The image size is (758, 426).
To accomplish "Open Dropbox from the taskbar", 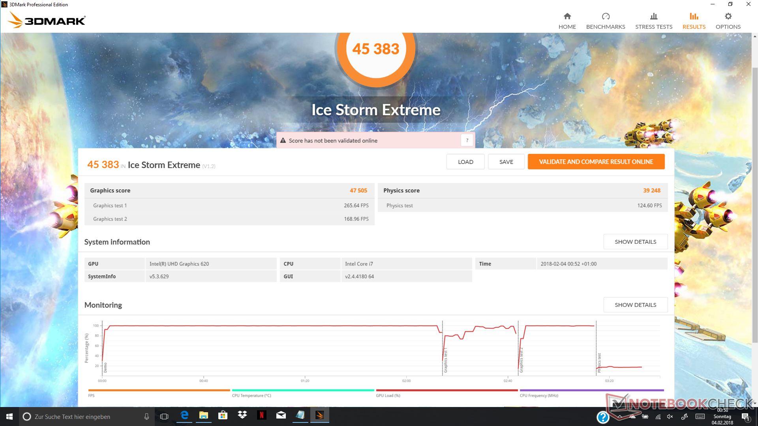I will point(242,416).
